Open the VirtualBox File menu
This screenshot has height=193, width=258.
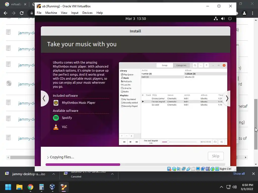click(39, 13)
